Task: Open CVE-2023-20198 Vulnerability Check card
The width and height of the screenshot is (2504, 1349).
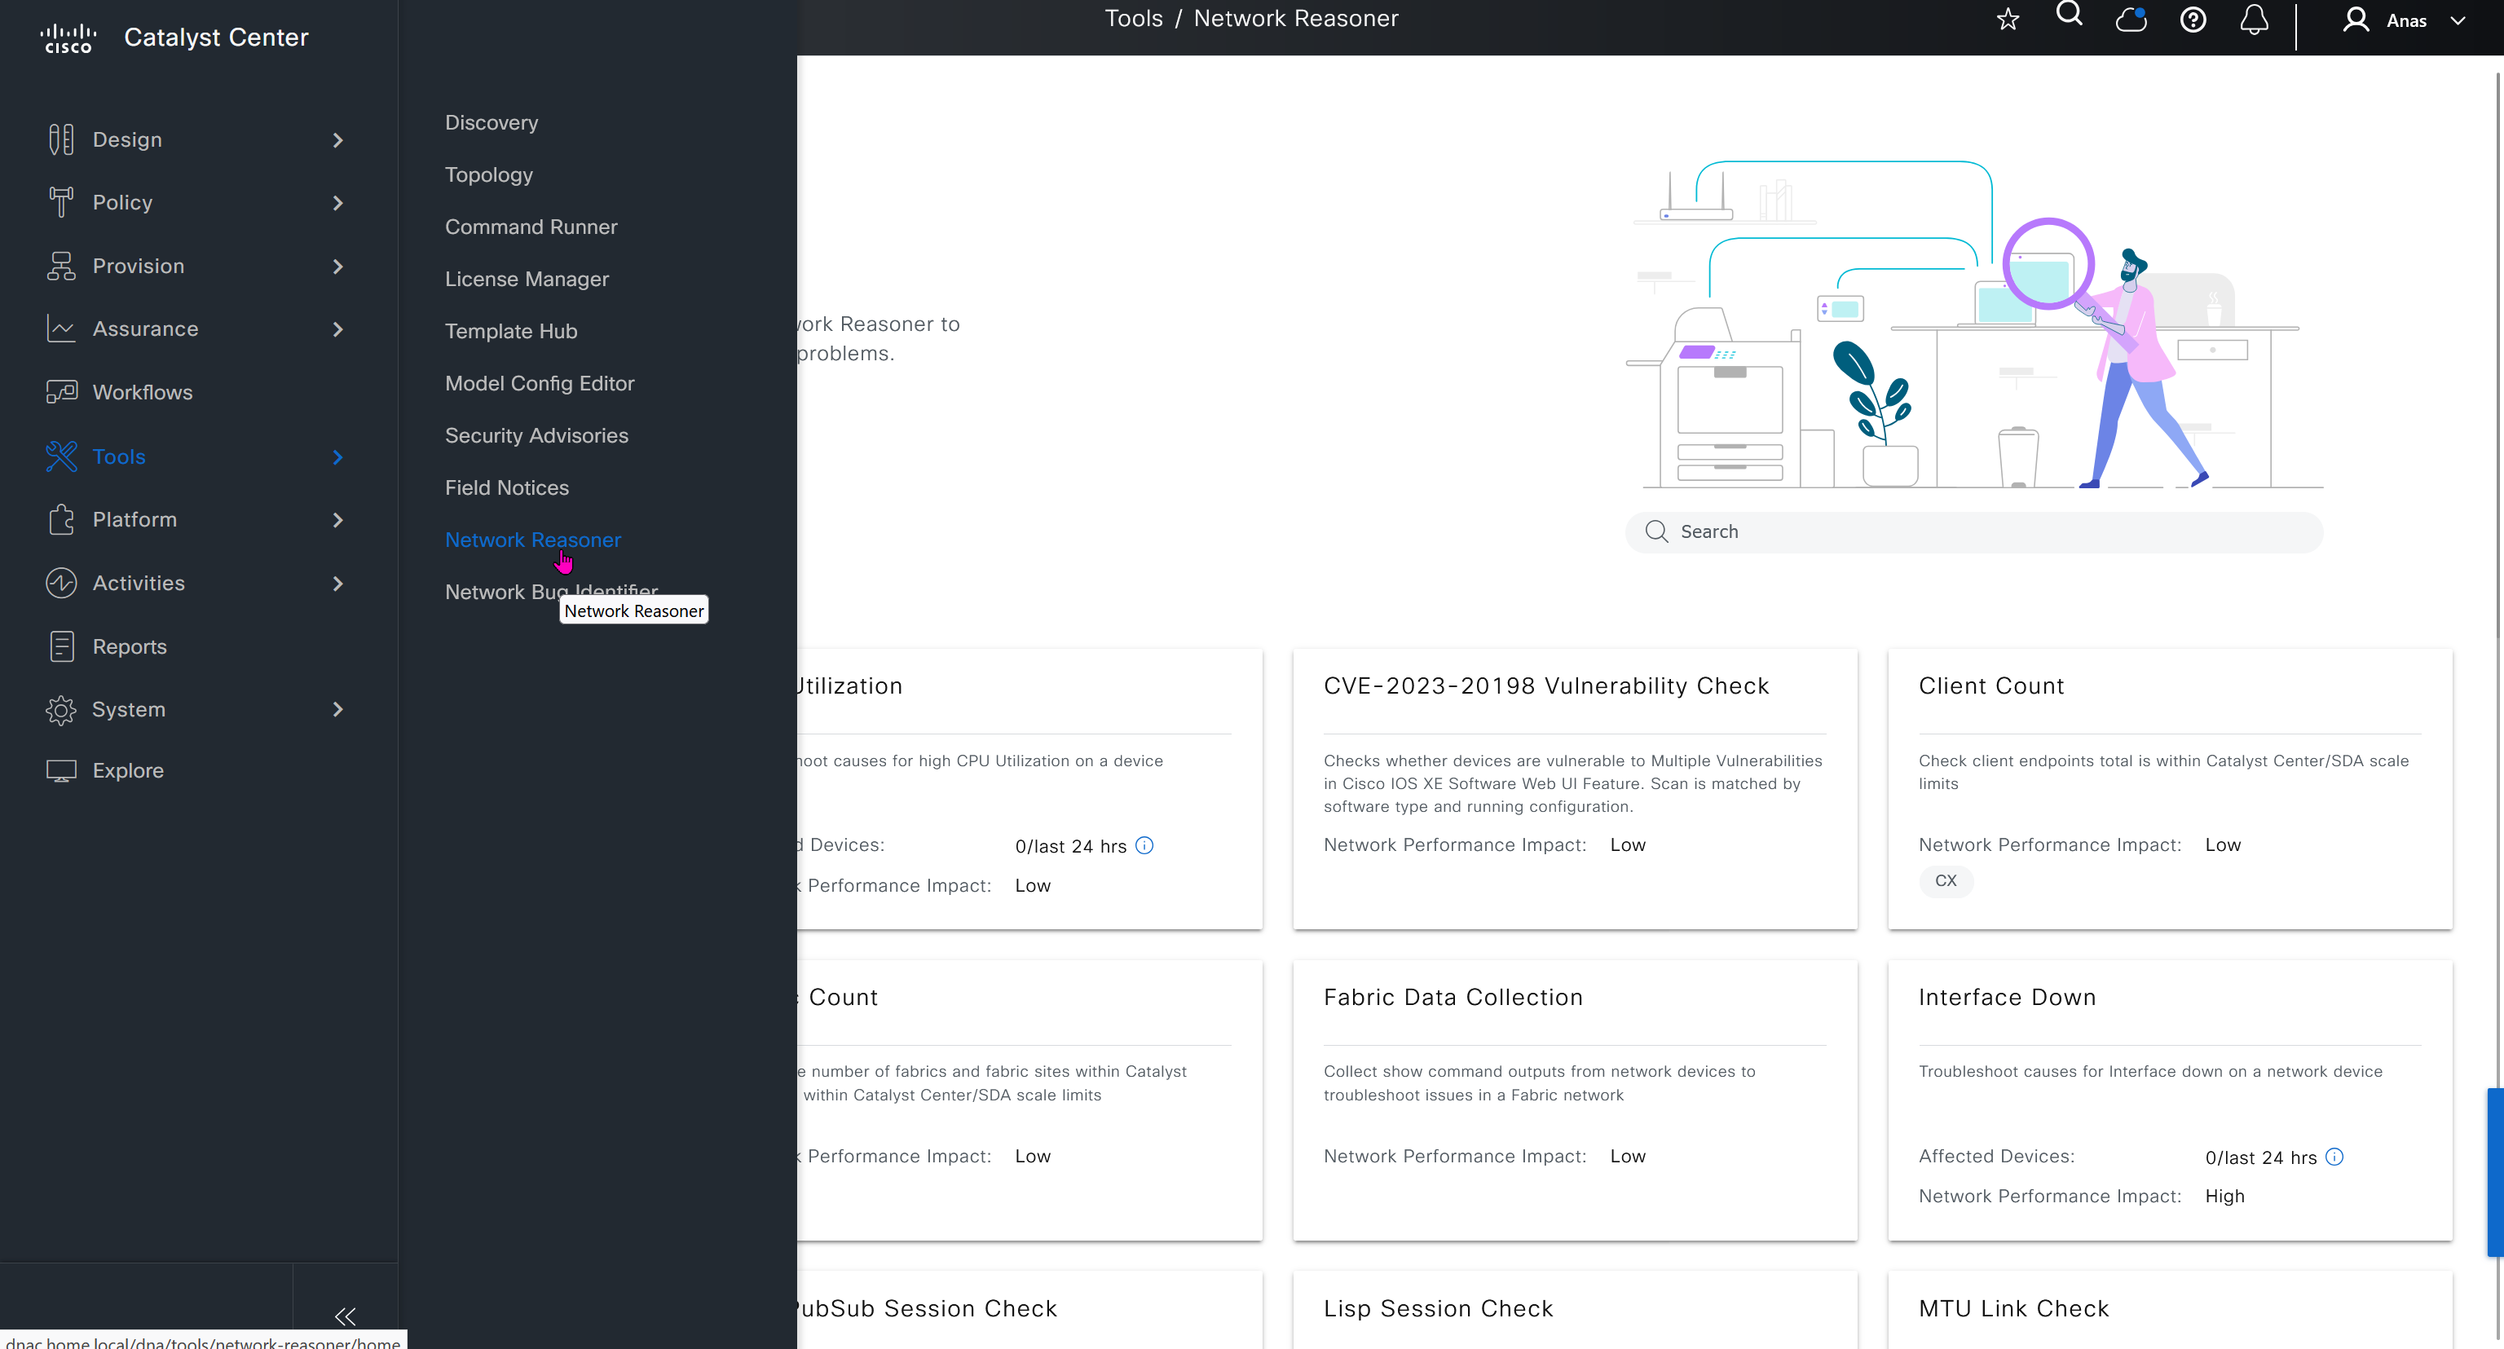Action: click(1545, 686)
